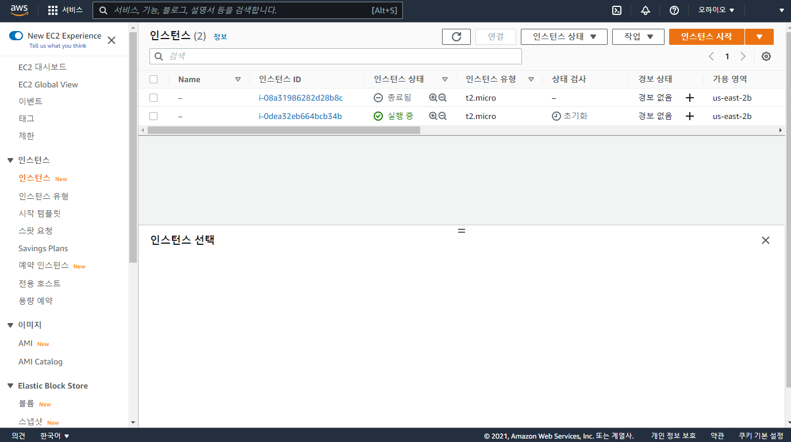The image size is (791, 442).
Task: Click the panel resize handle bar icon
Action: [461, 230]
